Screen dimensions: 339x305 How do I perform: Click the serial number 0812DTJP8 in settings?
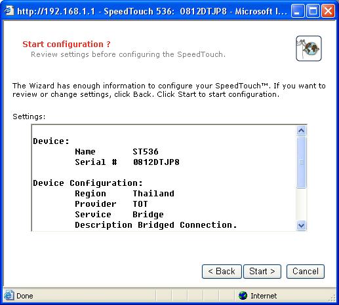156,162
